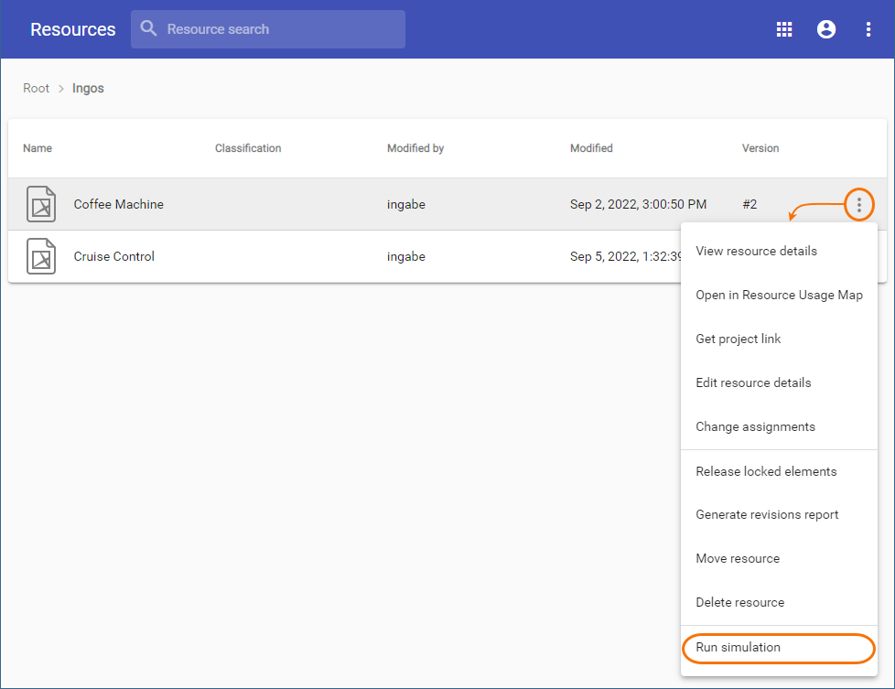This screenshot has width=895, height=689.
Task: Select Move resource option
Action: (x=738, y=558)
